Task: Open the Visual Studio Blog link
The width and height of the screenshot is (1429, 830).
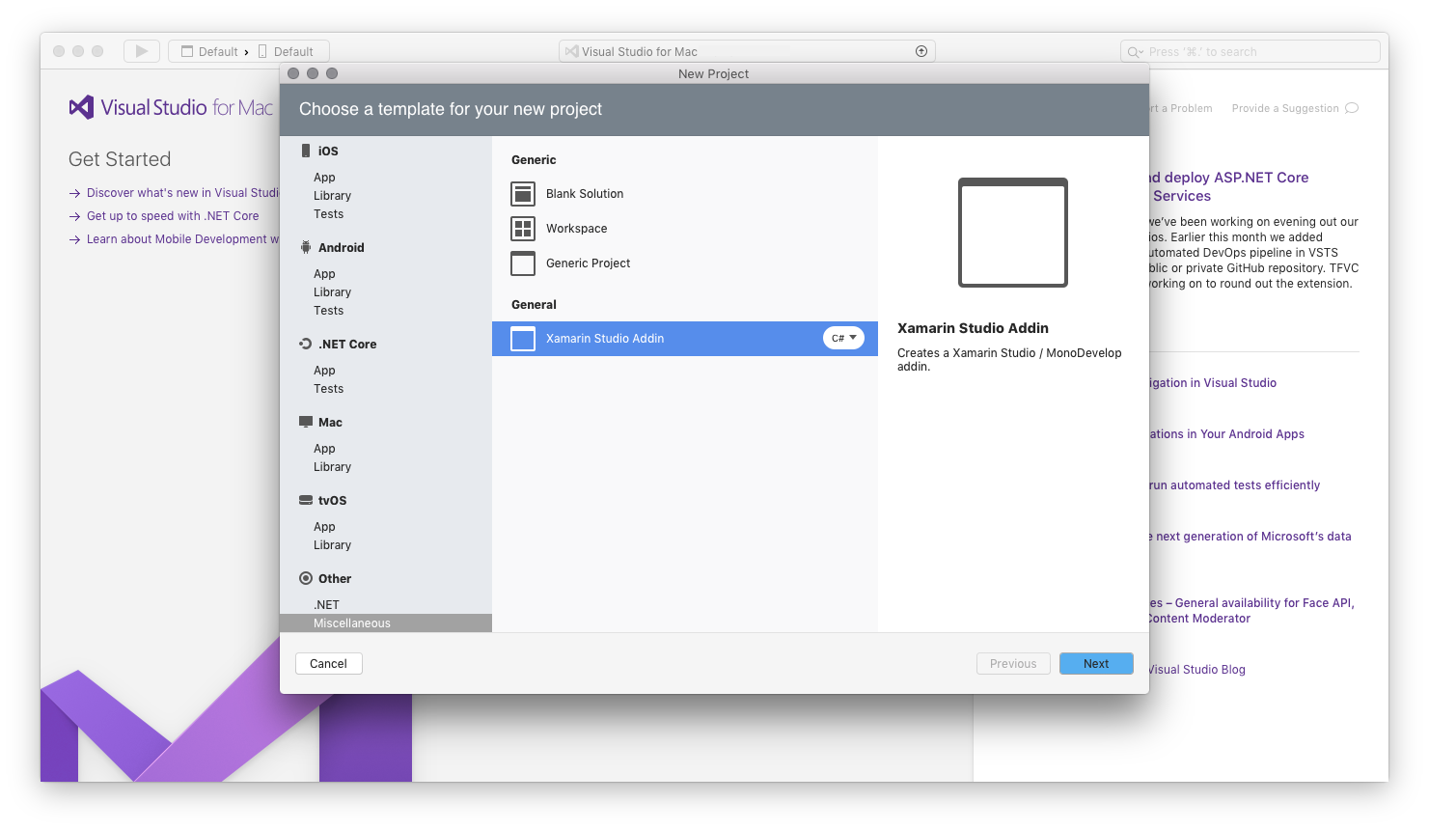Action: 1196,670
